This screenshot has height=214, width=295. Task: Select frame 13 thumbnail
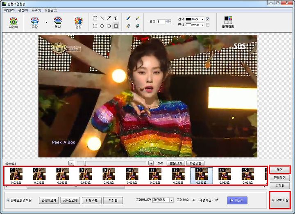[x=202, y=176]
